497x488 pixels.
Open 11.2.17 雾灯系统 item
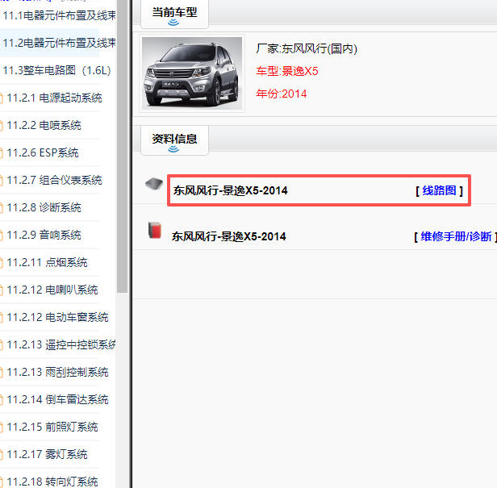pyautogui.click(x=47, y=454)
